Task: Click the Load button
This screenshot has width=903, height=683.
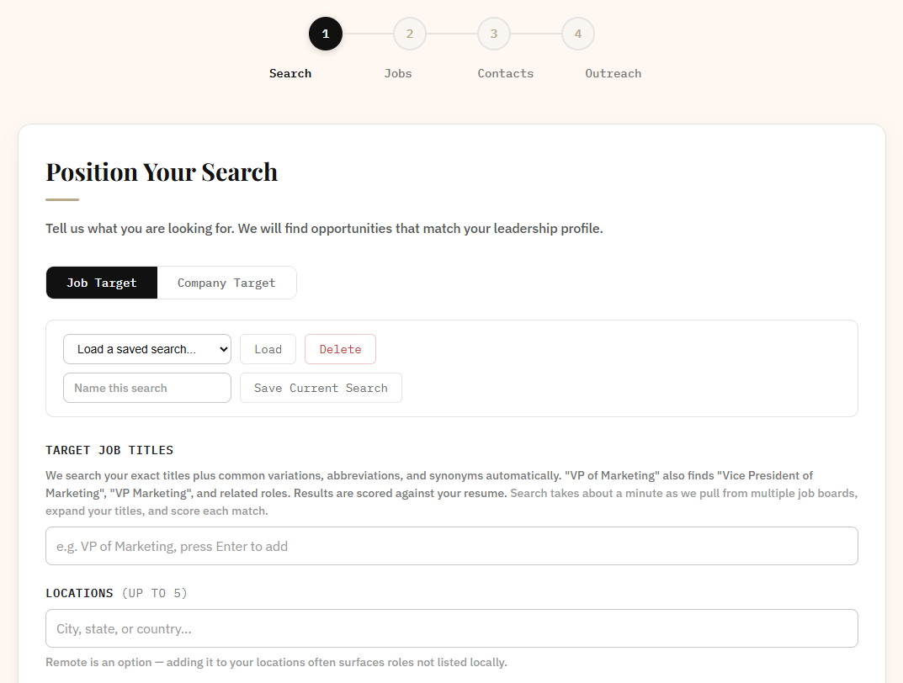Action: [268, 348]
